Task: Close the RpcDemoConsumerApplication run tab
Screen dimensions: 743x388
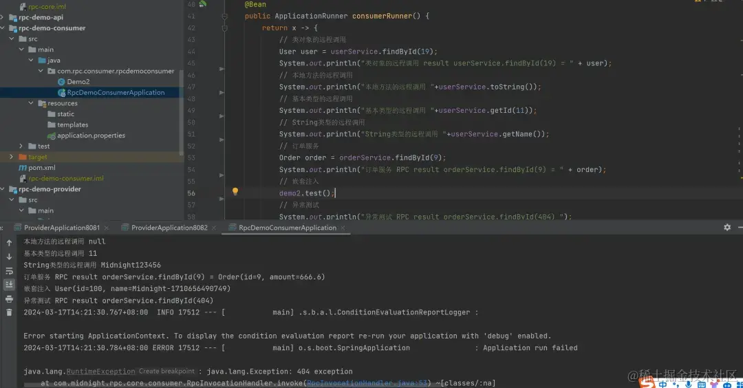Action: pos(343,228)
